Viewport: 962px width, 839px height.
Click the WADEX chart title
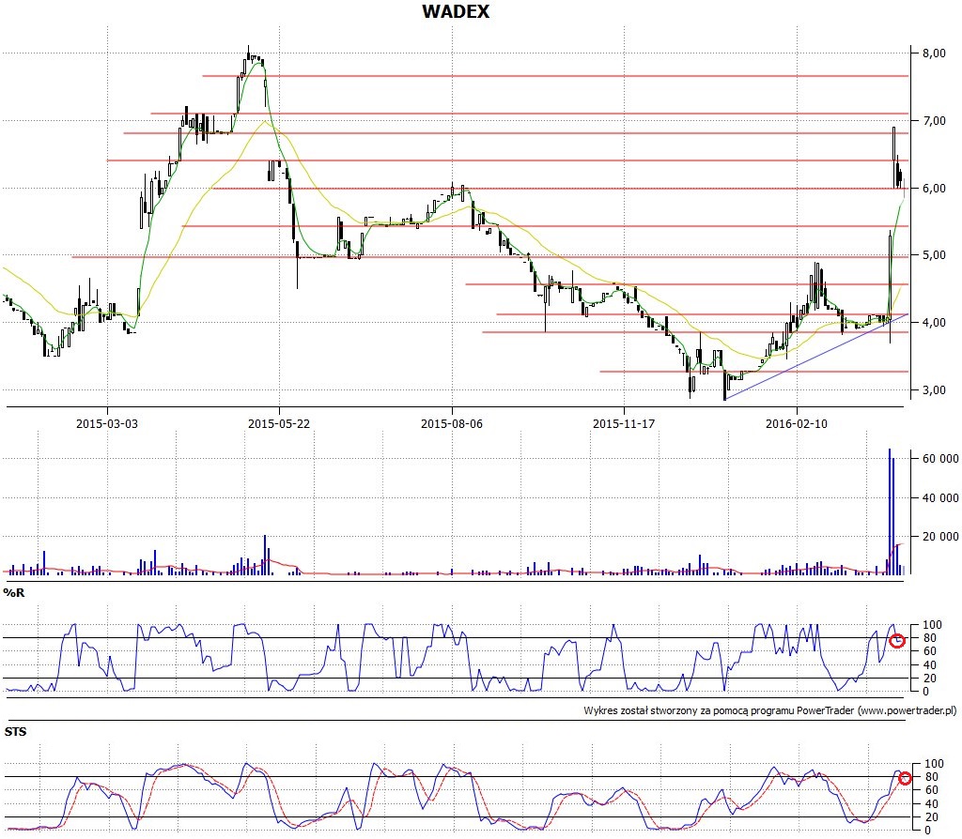pyautogui.click(x=456, y=11)
